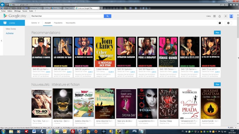Close the Livres sur Google Play tab

click(x=98, y=8)
